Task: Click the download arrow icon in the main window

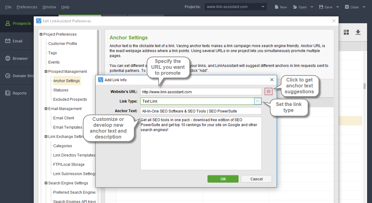Action: 358,32
